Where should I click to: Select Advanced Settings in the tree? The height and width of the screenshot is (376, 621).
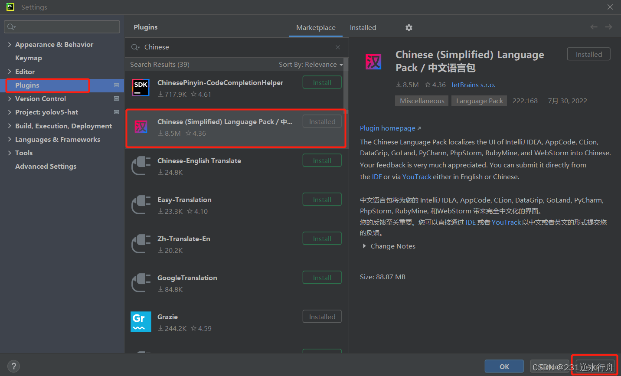46,167
